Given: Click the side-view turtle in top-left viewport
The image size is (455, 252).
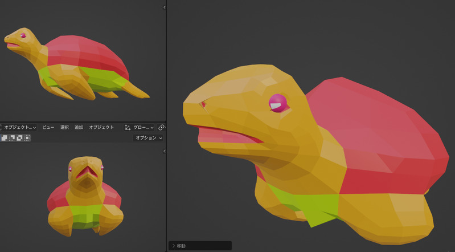Looking at the screenshot, I should [x=77, y=64].
